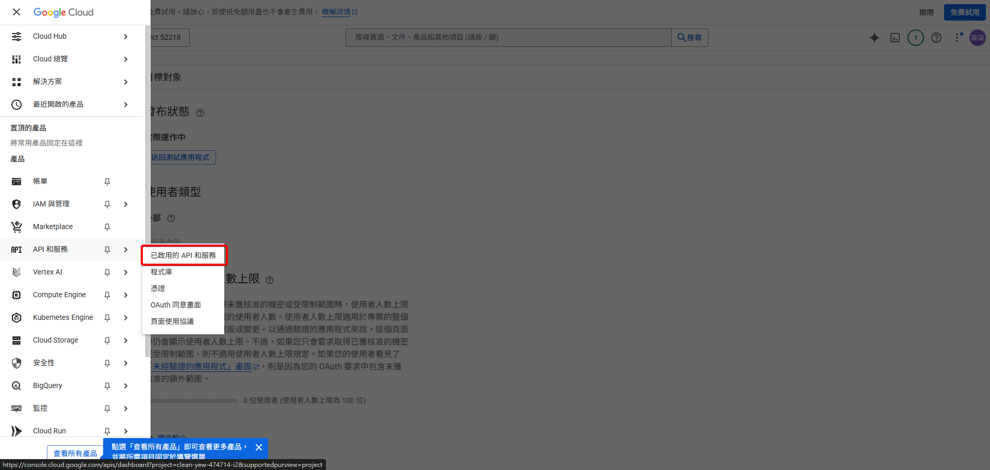The width and height of the screenshot is (990, 470).
Task: Open Gemini assistant from the top bar
Action: pyautogui.click(x=874, y=38)
